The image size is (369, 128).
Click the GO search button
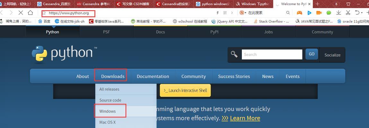pos(312,54)
